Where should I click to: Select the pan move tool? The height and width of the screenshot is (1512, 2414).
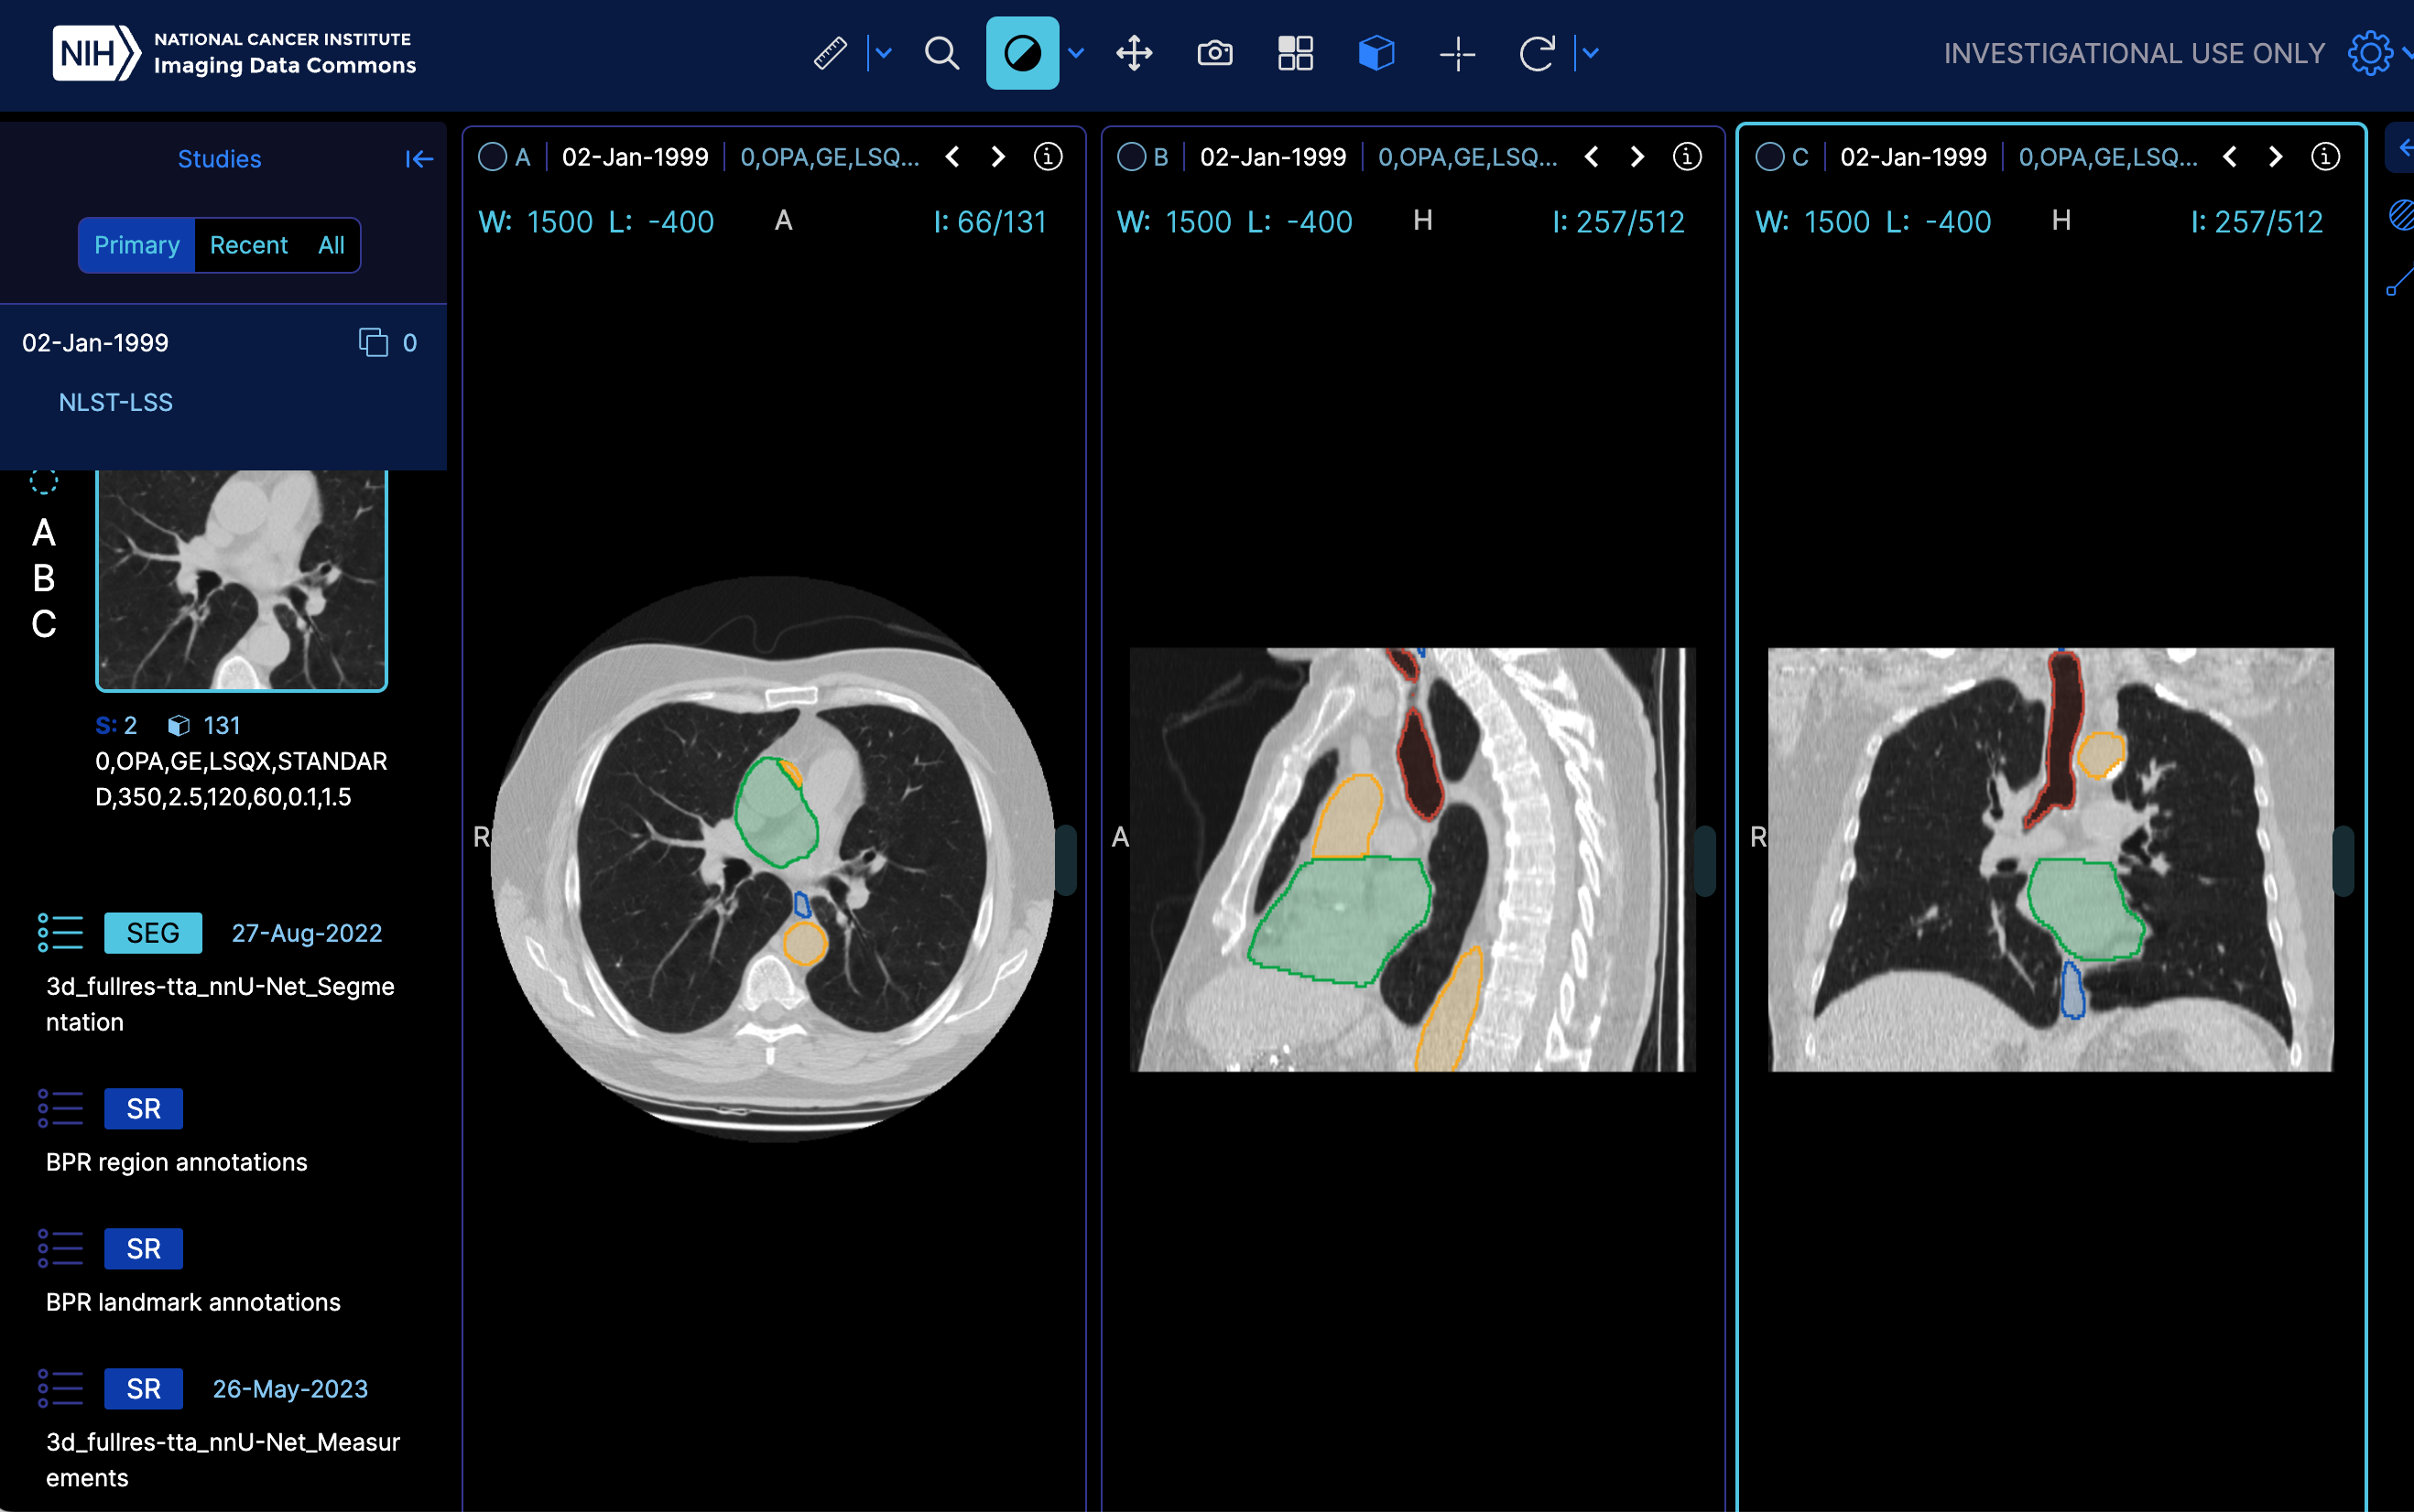(x=1134, y=53)
